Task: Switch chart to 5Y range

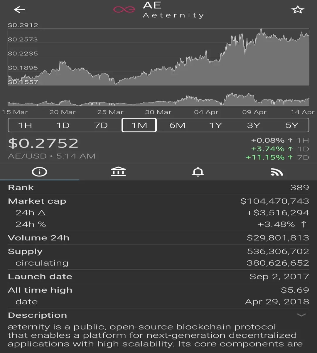Action: pos(291,125)
